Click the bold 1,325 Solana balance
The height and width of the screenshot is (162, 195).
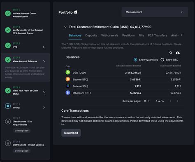[138, 86]
